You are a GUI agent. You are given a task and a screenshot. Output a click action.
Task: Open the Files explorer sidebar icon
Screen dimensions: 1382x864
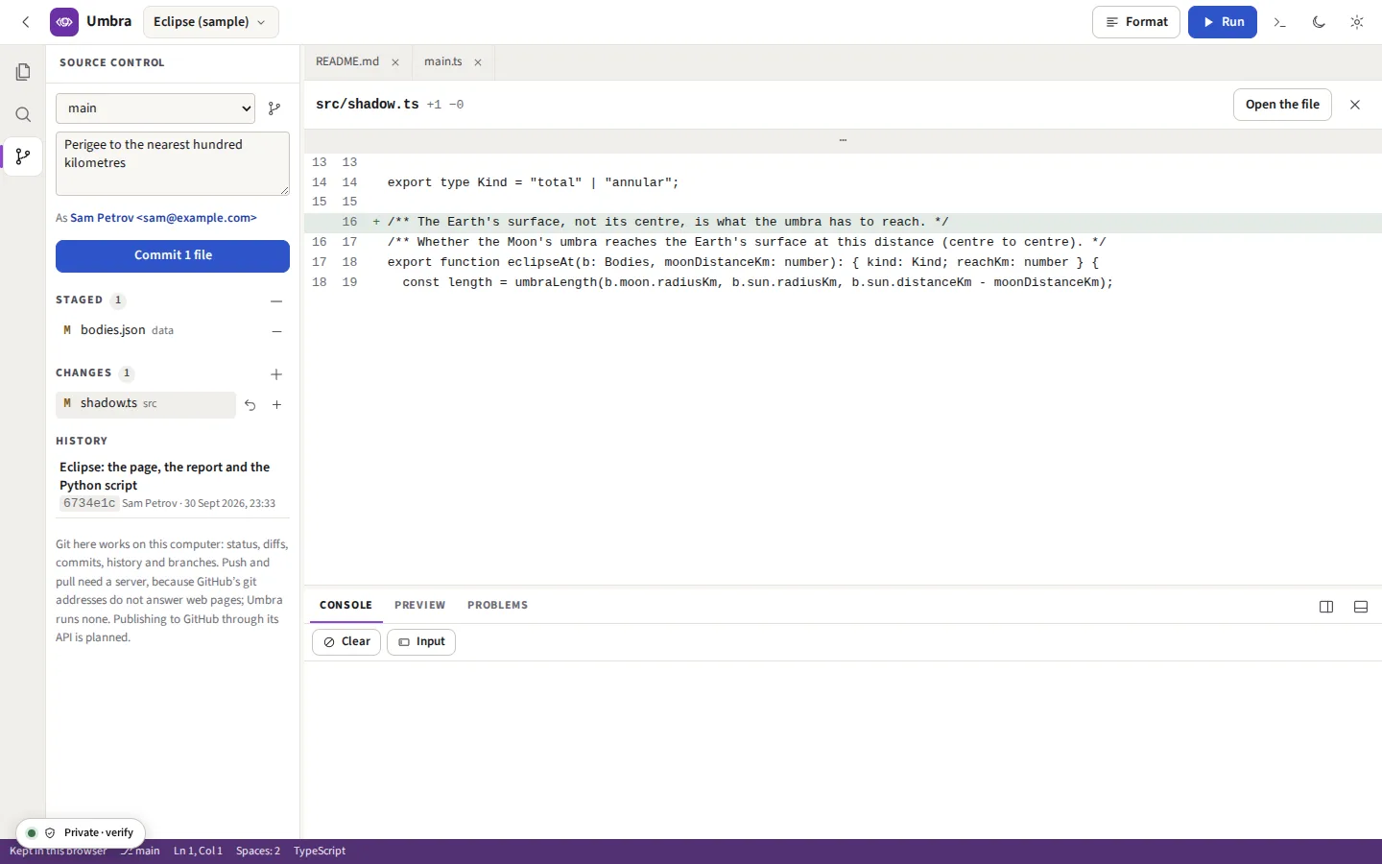(x=23, y=72)
